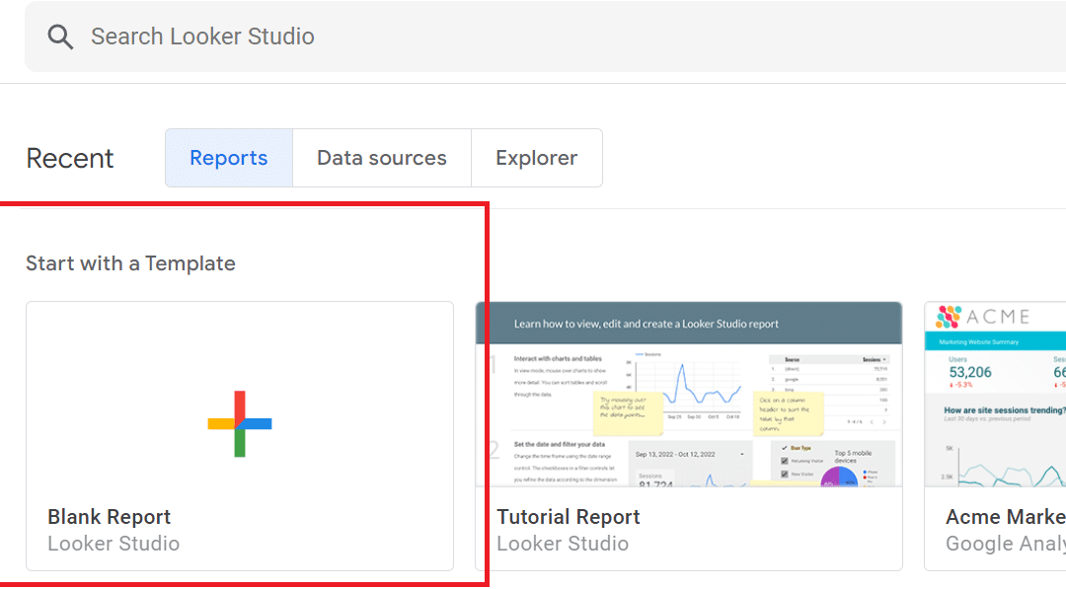Viewport: 1066px width, 589px height.
Task: Click the colorful ACME logo icon
Action: (x=948, y=316)
